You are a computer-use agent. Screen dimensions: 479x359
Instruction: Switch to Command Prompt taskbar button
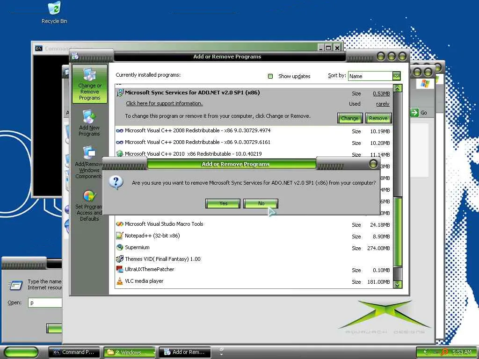pos(74,352)
